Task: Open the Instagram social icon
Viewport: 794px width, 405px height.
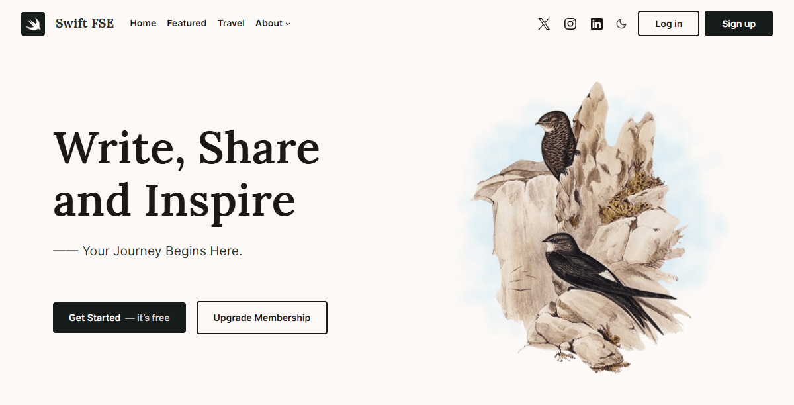Action: (570, 24)
